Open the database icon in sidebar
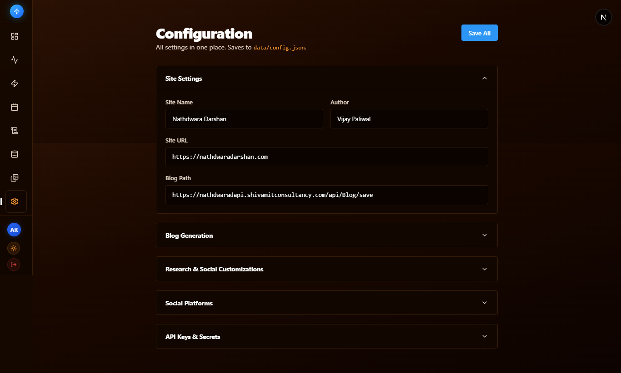This screenshot has height=373, width=621. tap(15, 154)
